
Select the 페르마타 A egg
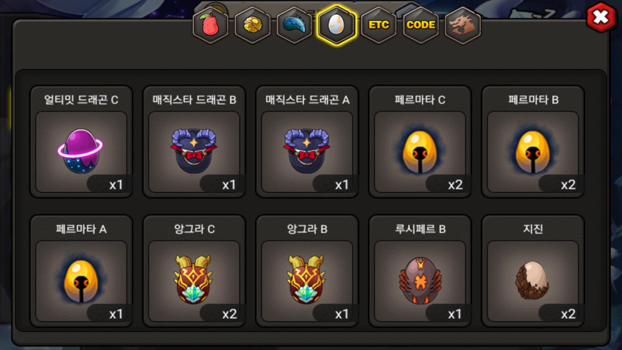81,281
